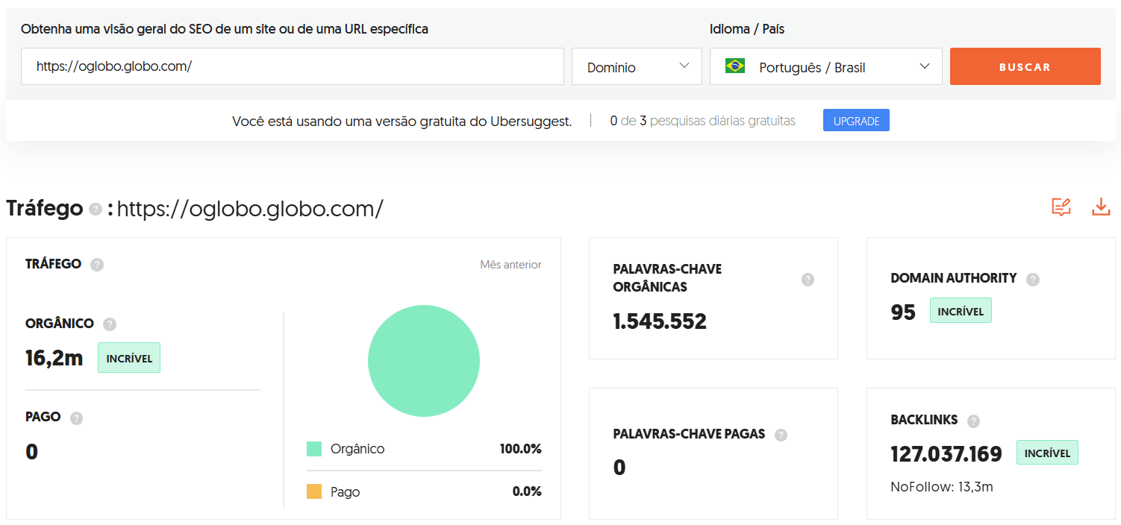Click the pesquisas diárias gratuitas counter text

click(x=703, y=121)
